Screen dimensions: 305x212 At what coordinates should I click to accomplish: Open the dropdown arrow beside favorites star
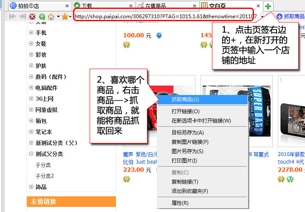click(70, 17)
